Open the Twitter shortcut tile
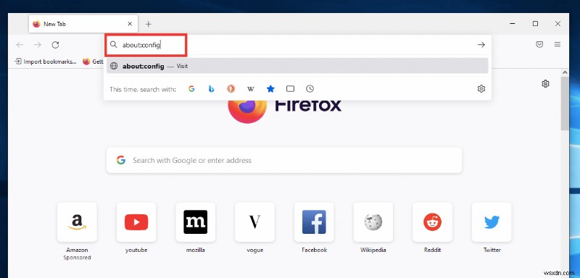Viewport: 580px width, 278px height. click(492, 222)
